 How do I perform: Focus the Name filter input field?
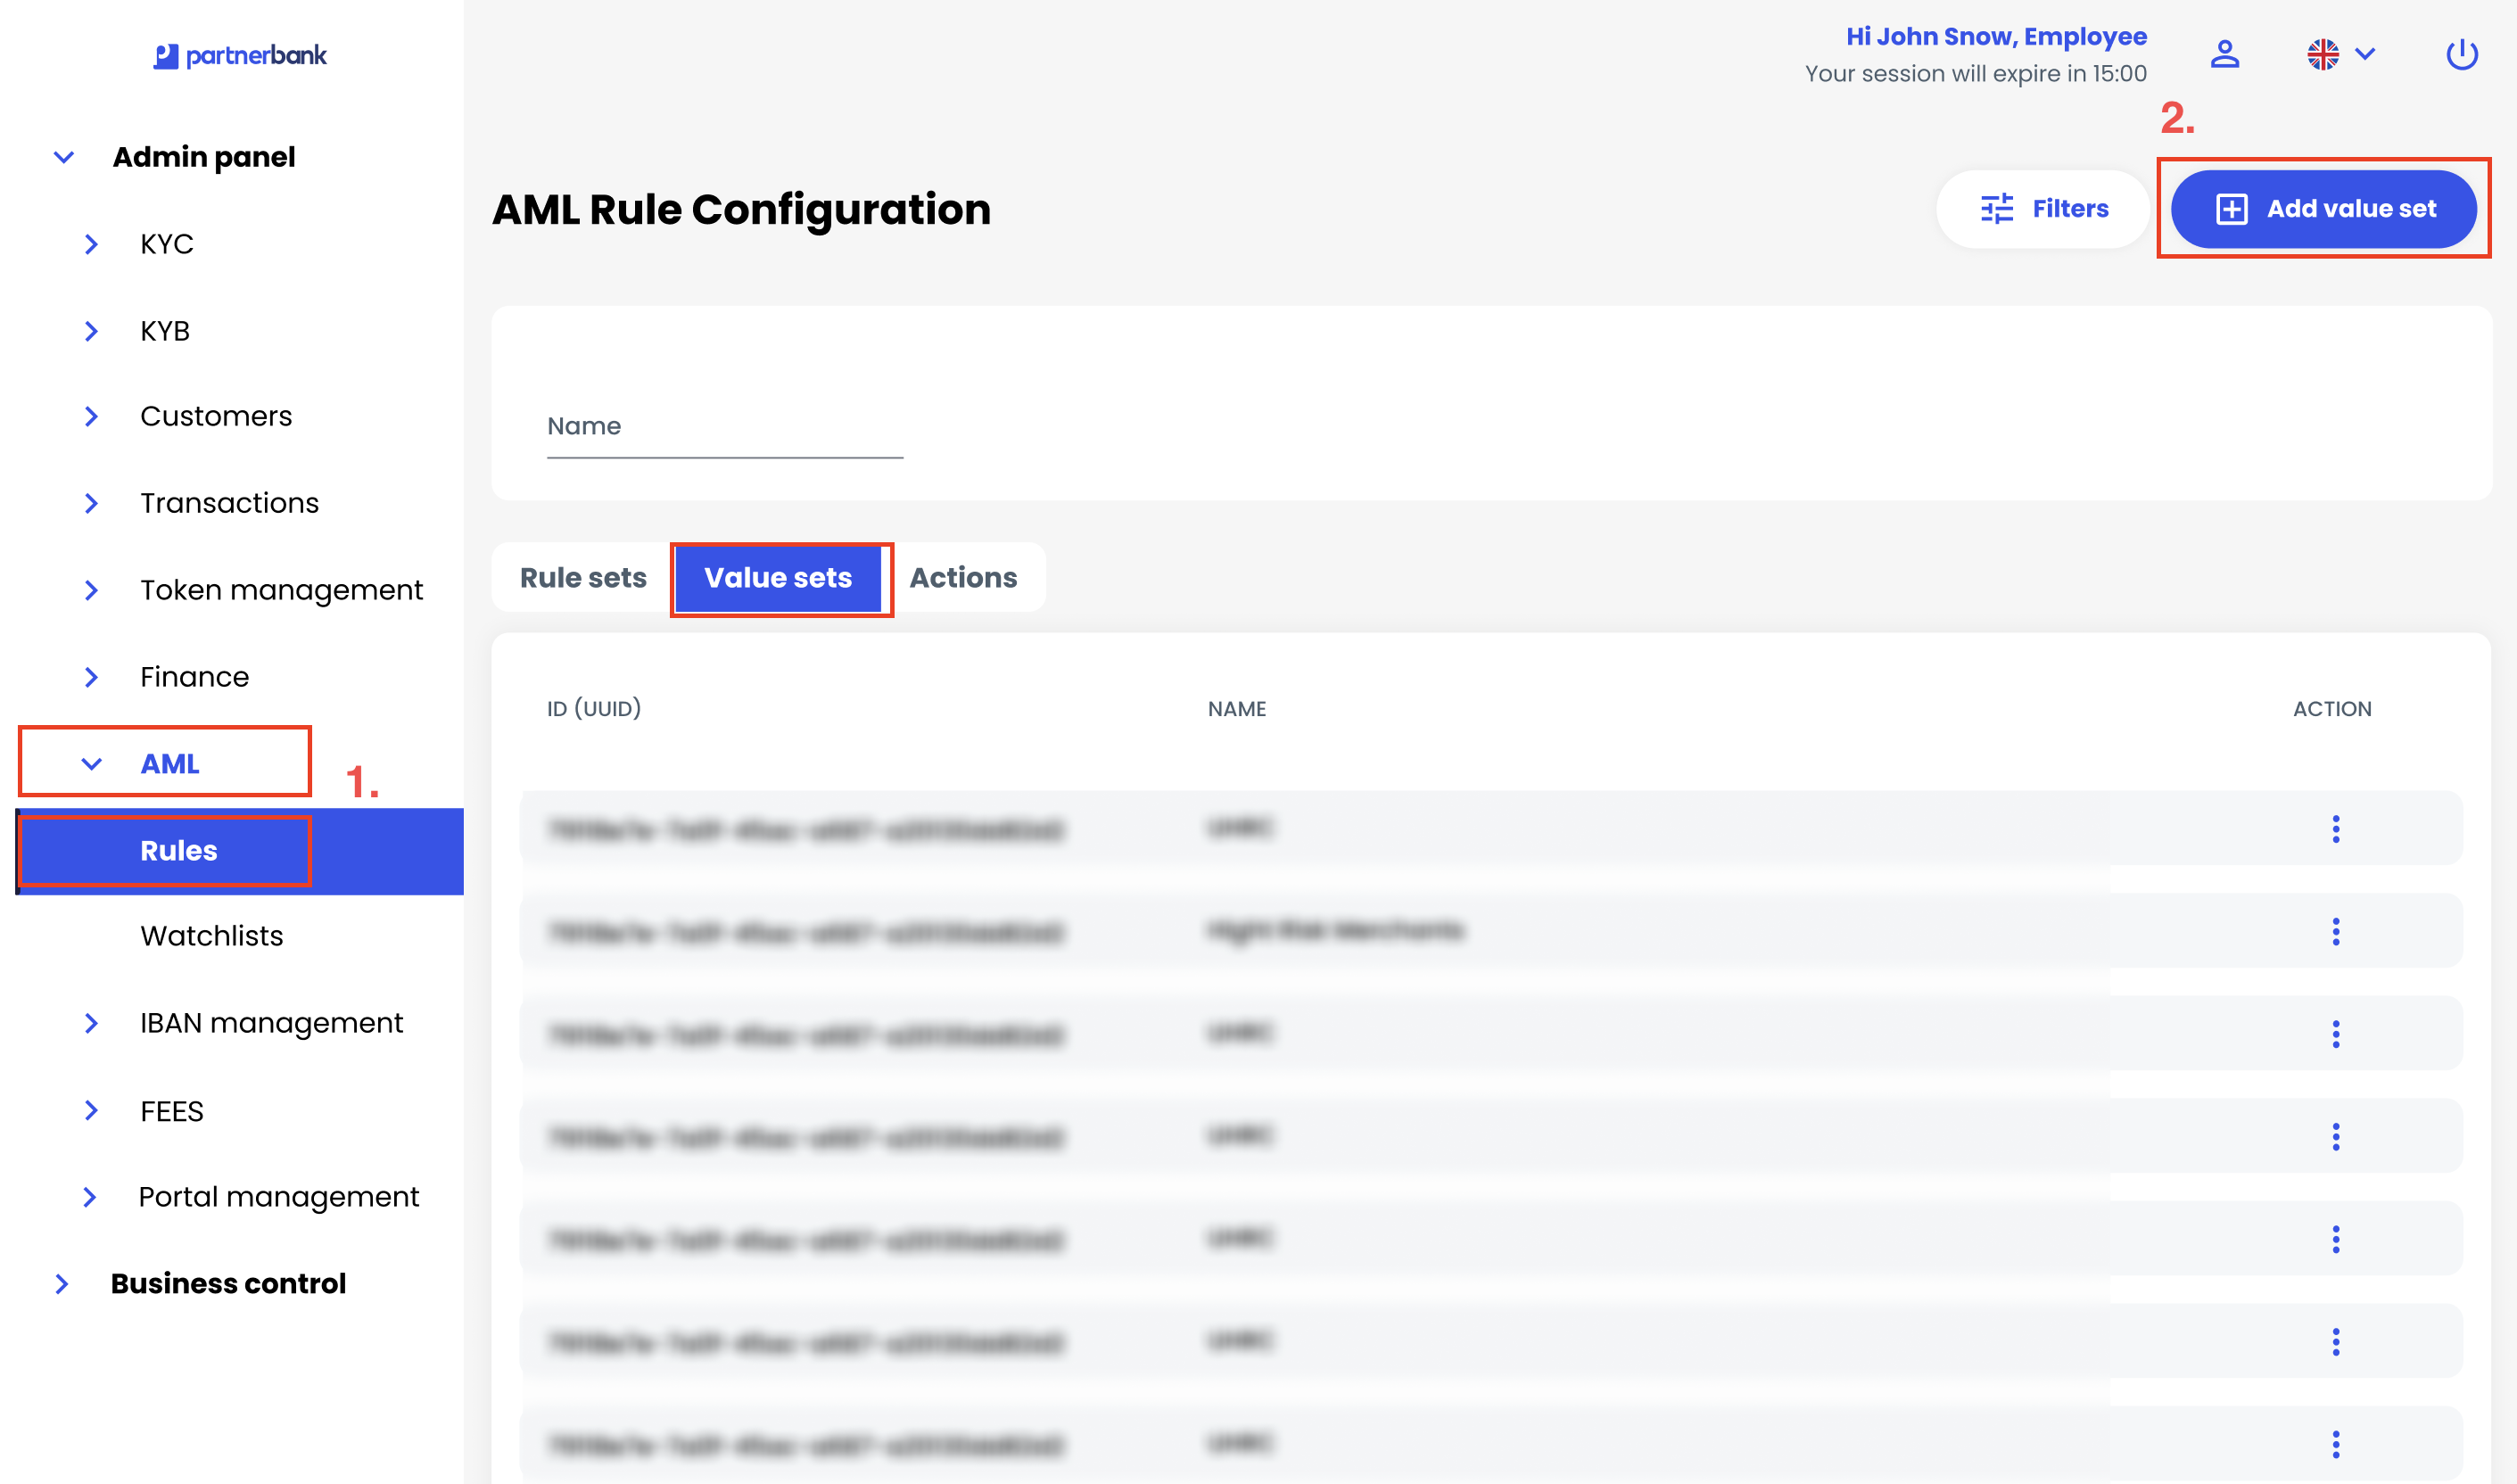724,428
